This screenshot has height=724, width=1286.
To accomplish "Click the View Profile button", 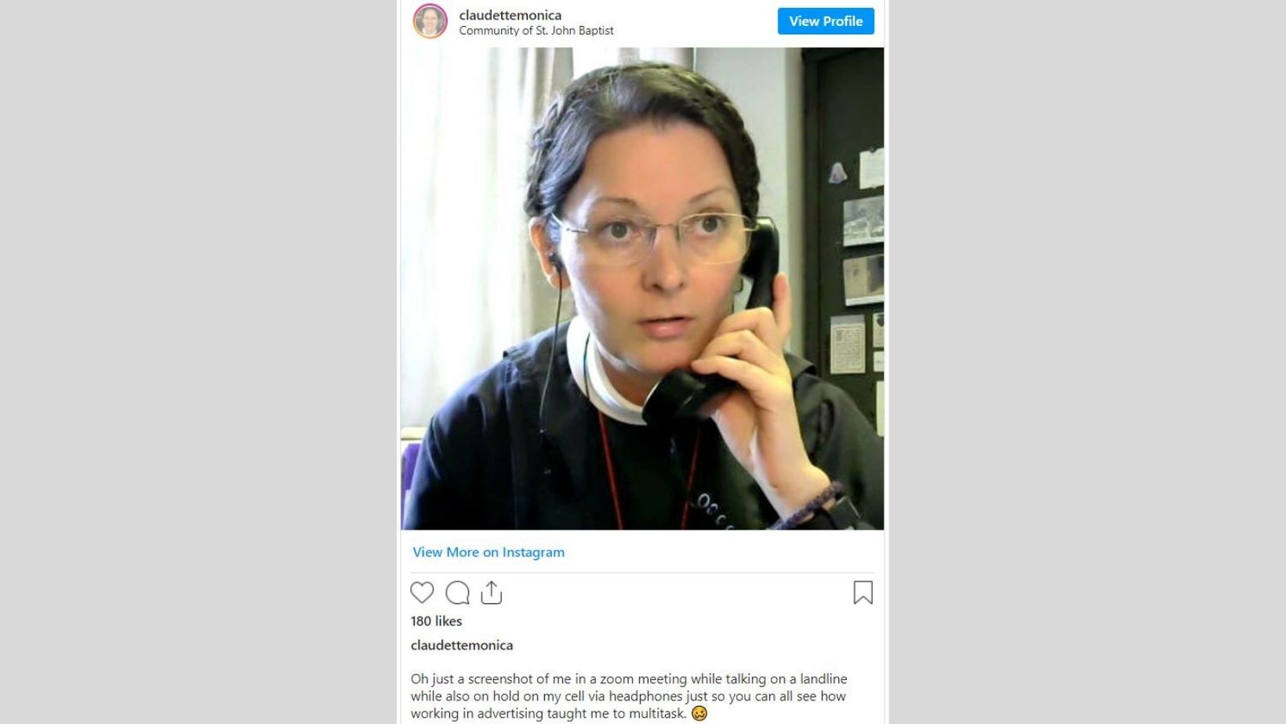I will 826,21.
